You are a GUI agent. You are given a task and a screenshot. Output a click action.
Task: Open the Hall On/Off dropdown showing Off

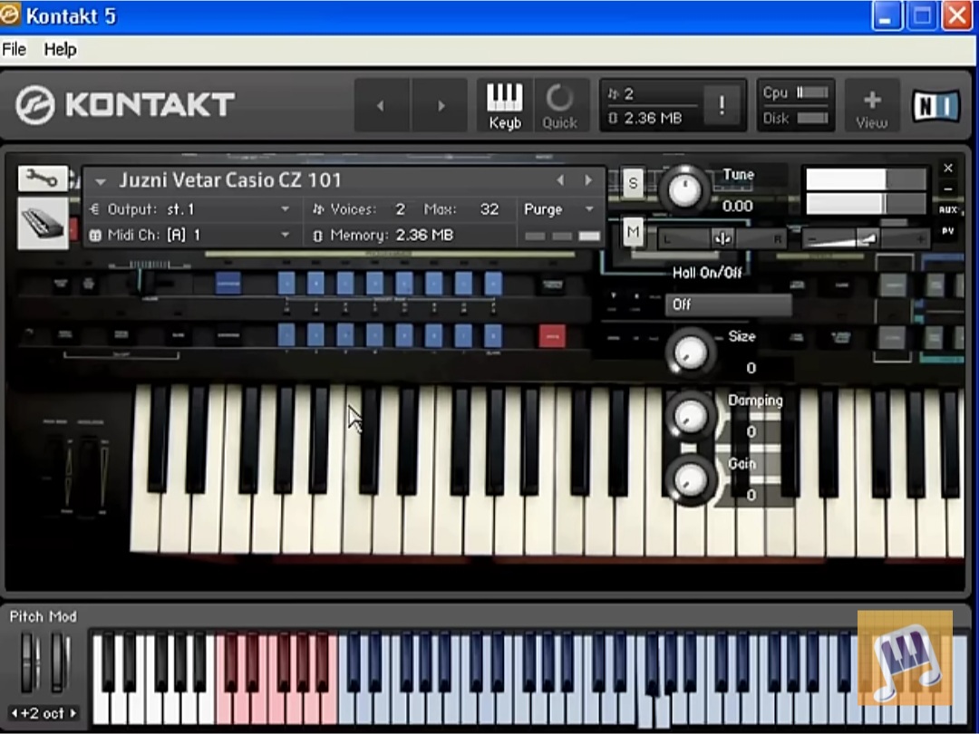728,304
